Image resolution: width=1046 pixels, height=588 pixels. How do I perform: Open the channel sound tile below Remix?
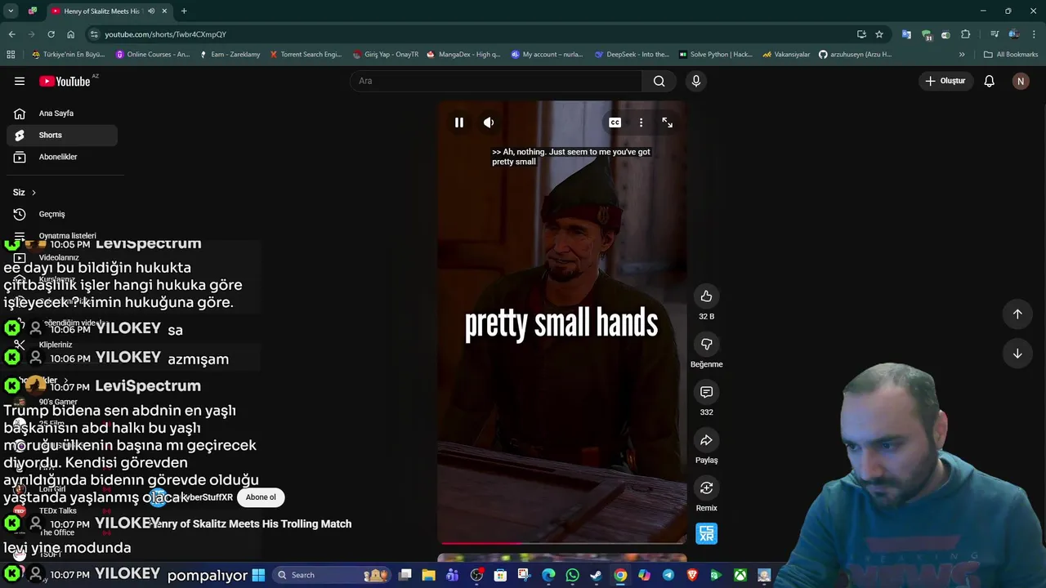point(707,533)
